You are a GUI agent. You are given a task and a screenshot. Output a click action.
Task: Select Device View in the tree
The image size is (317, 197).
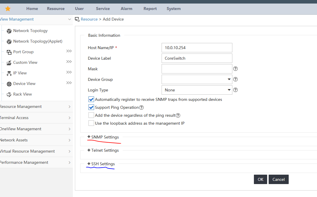click(24, 84)
